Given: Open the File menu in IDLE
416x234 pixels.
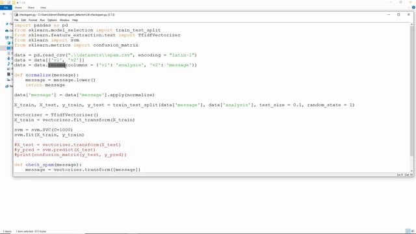Looking at the screenshot, I should point(16,20).
